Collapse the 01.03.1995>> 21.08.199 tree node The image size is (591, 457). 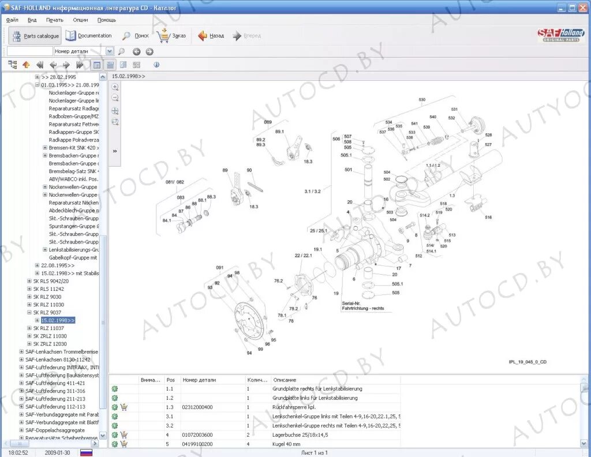pyautogui.click(x=37, y=85)
